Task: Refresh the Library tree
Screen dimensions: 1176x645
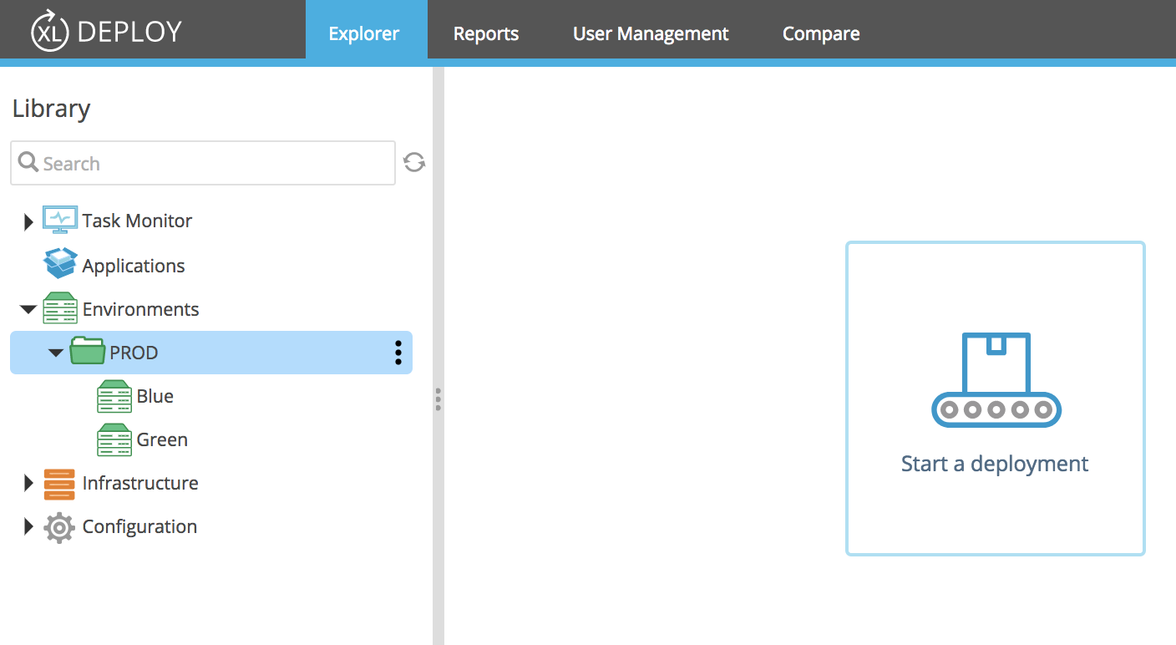Action: coord(414,162)
